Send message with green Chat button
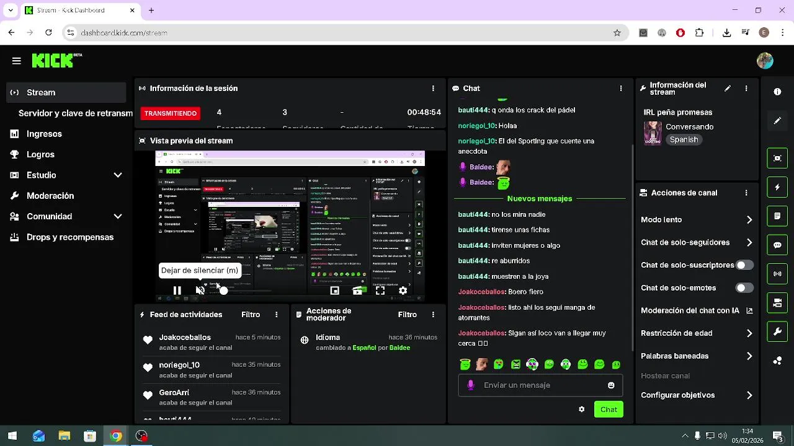 (609, 409)
